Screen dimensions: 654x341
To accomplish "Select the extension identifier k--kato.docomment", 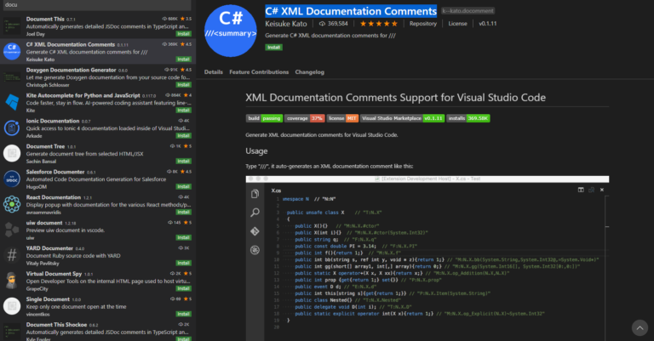I will pyautogui.click(x=468, y=11).
